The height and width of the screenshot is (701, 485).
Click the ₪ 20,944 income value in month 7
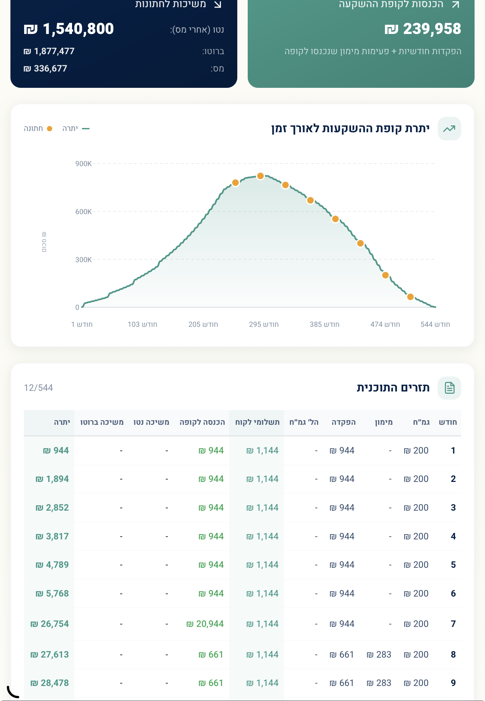(x=205, y=624)
